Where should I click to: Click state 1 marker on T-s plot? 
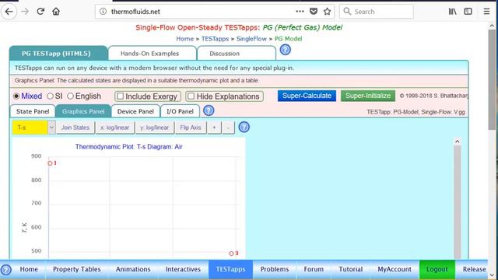coord(50,163)
